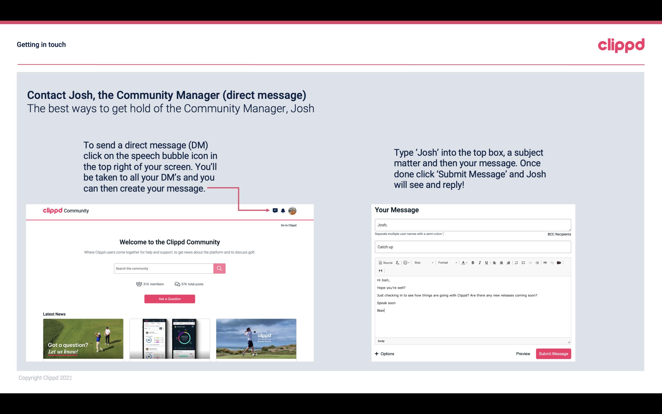The width and height of the screenshot is (662, 414).
Task: Click the speech bubble DM icon
Action: click(275, 210)
